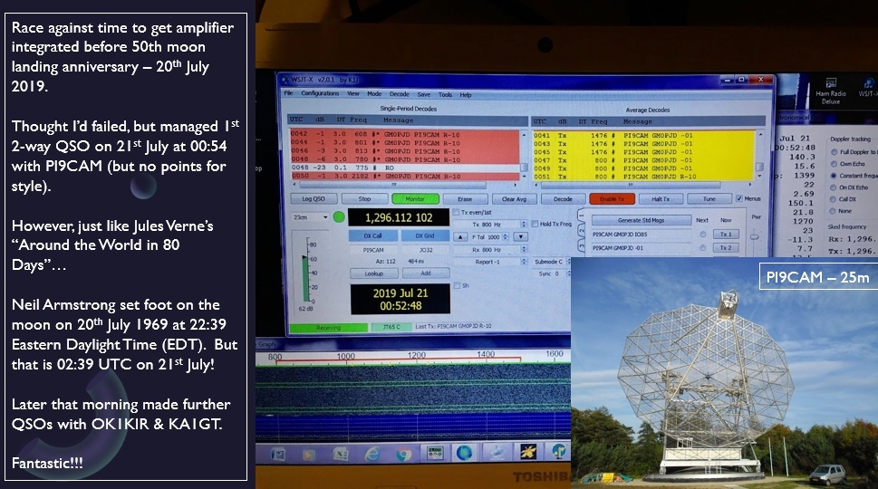Click the Tx 2 Now button

click(x=725, y=248)
